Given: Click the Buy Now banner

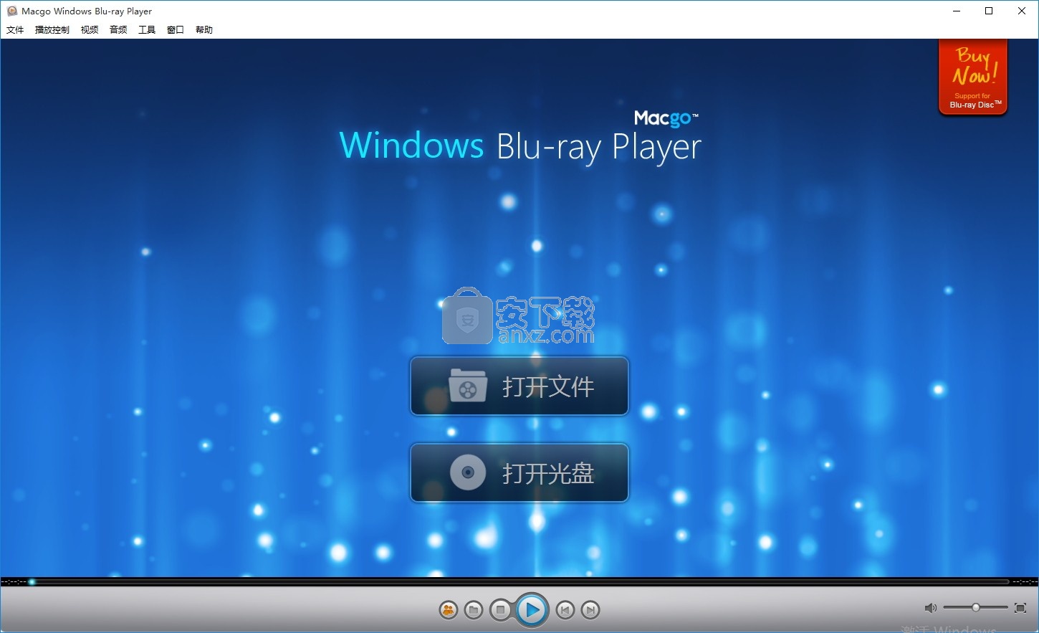Looking at the screenshot, I should click(973, 77).
